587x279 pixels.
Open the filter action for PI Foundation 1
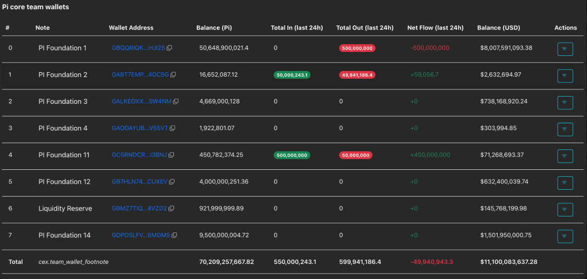click(x=565, y=49)
